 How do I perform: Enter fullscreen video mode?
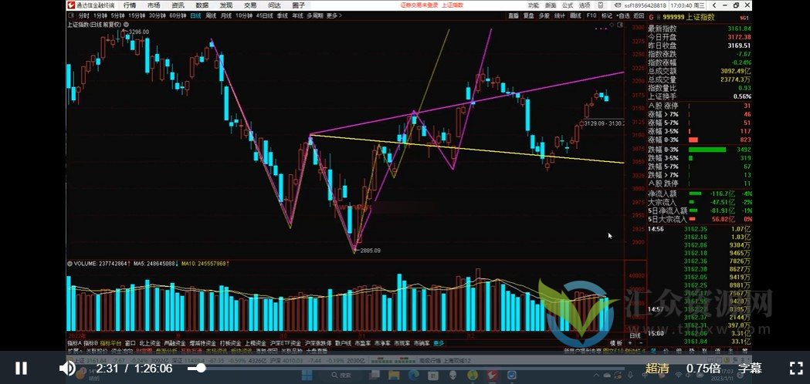[794, 368]
